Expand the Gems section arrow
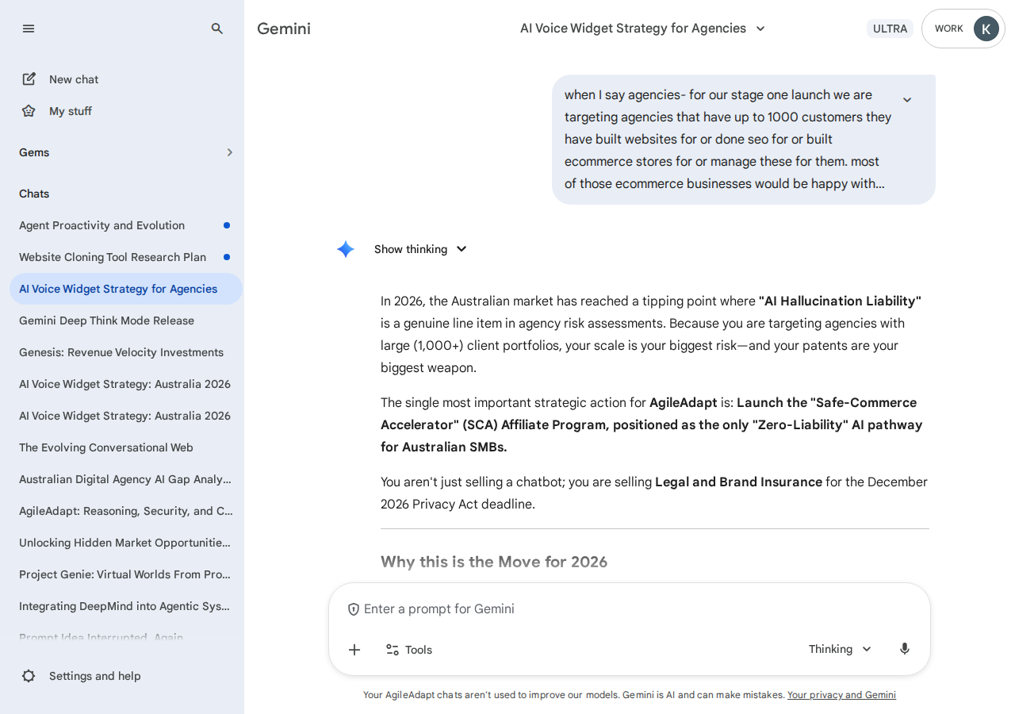 point(229,152)
